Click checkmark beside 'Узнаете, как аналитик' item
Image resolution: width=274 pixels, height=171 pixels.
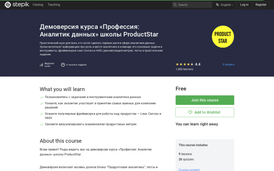42,104
